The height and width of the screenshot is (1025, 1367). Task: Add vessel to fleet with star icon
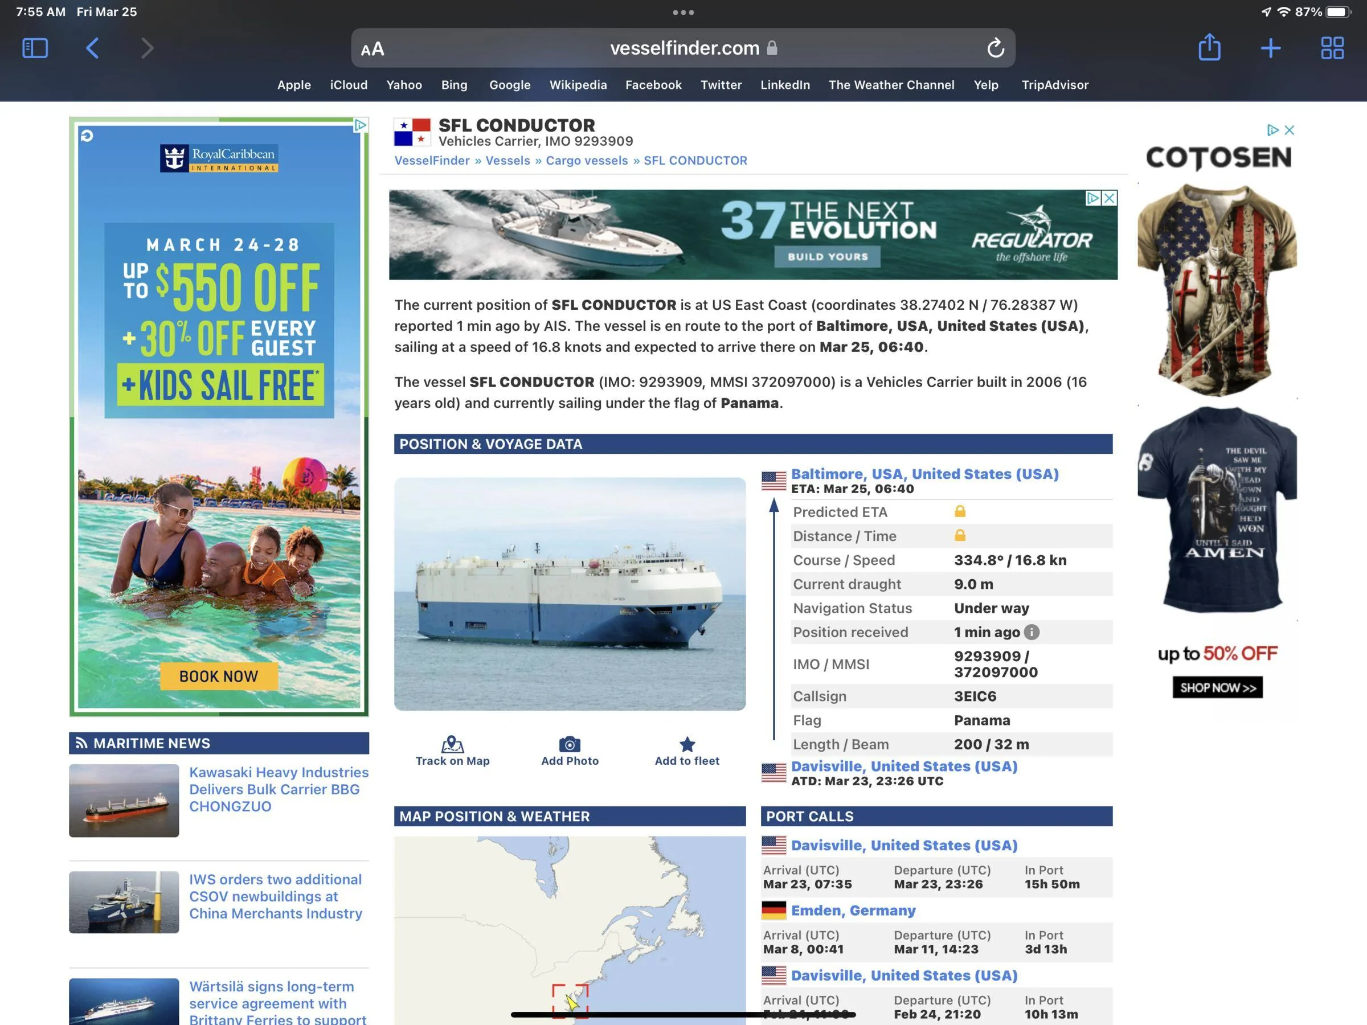pos(687,744)
